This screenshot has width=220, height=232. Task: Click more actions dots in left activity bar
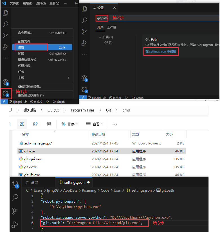(5, 58)
